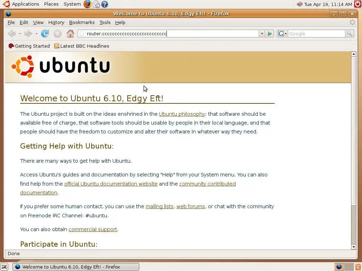
Task: Click the volume speaker icon
Action: click(x=300, y=4)
